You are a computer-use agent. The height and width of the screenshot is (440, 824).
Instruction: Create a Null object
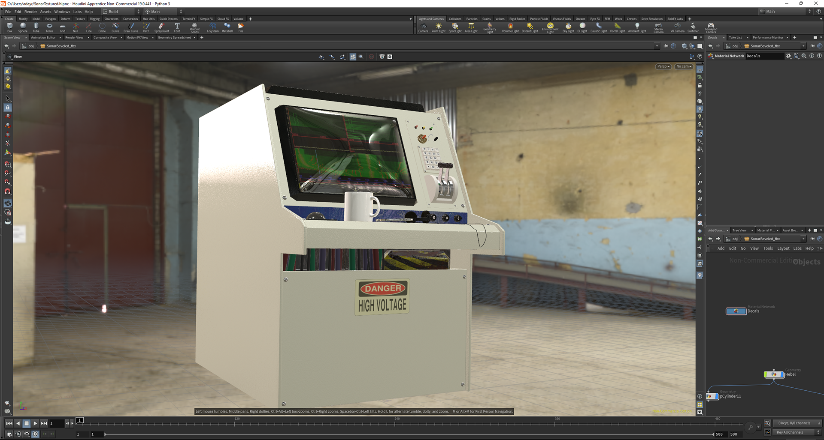pyautogui.click(x=76, y=27)
